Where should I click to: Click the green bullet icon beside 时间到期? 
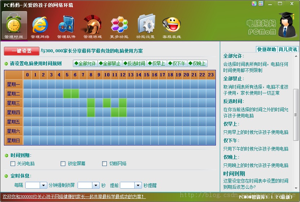[6, 156]
